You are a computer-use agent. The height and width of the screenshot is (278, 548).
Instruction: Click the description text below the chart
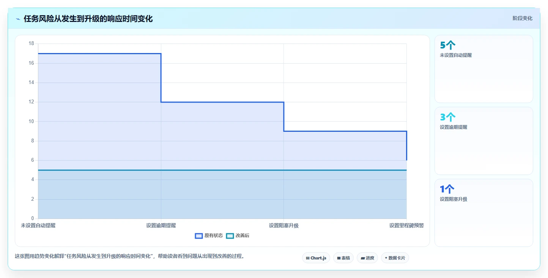(x=129, y=256)
